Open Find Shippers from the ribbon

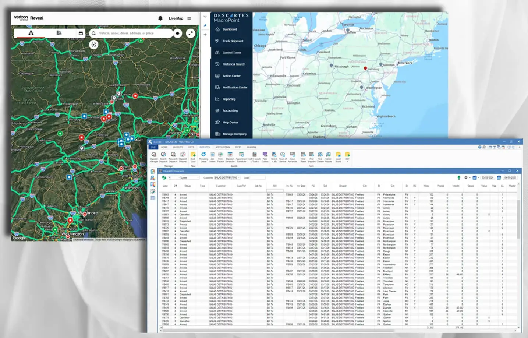[312, 157]
